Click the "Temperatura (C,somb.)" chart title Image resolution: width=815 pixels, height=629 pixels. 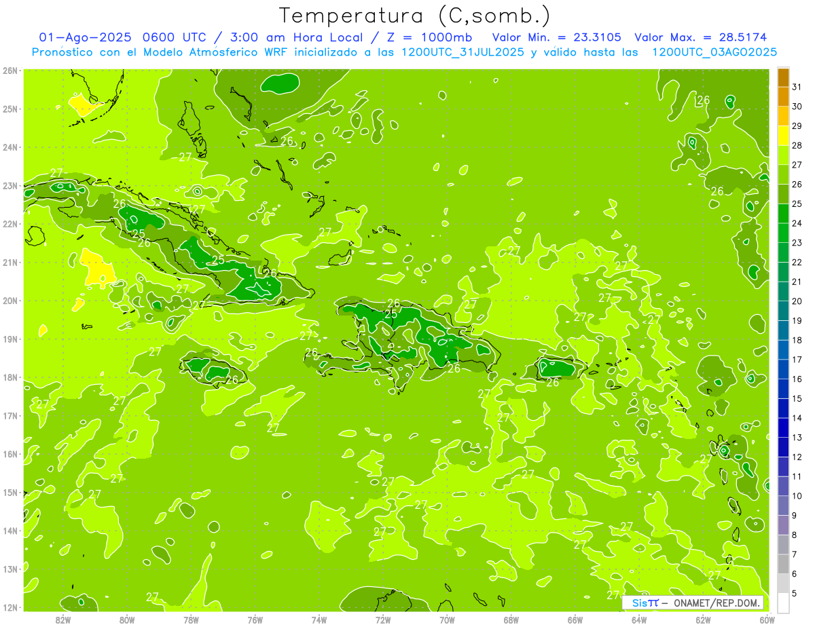(x=414, y=16)
